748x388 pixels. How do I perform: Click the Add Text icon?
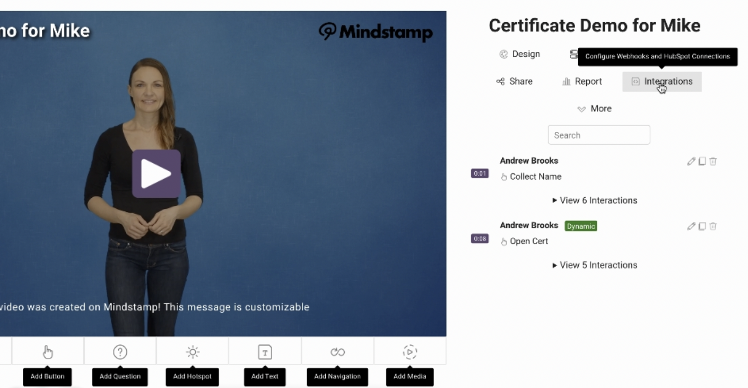point(265,352)
